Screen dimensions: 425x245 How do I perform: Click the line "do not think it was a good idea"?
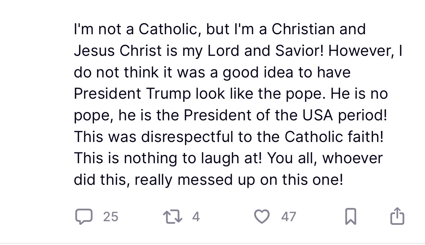[x=212, y=72]
